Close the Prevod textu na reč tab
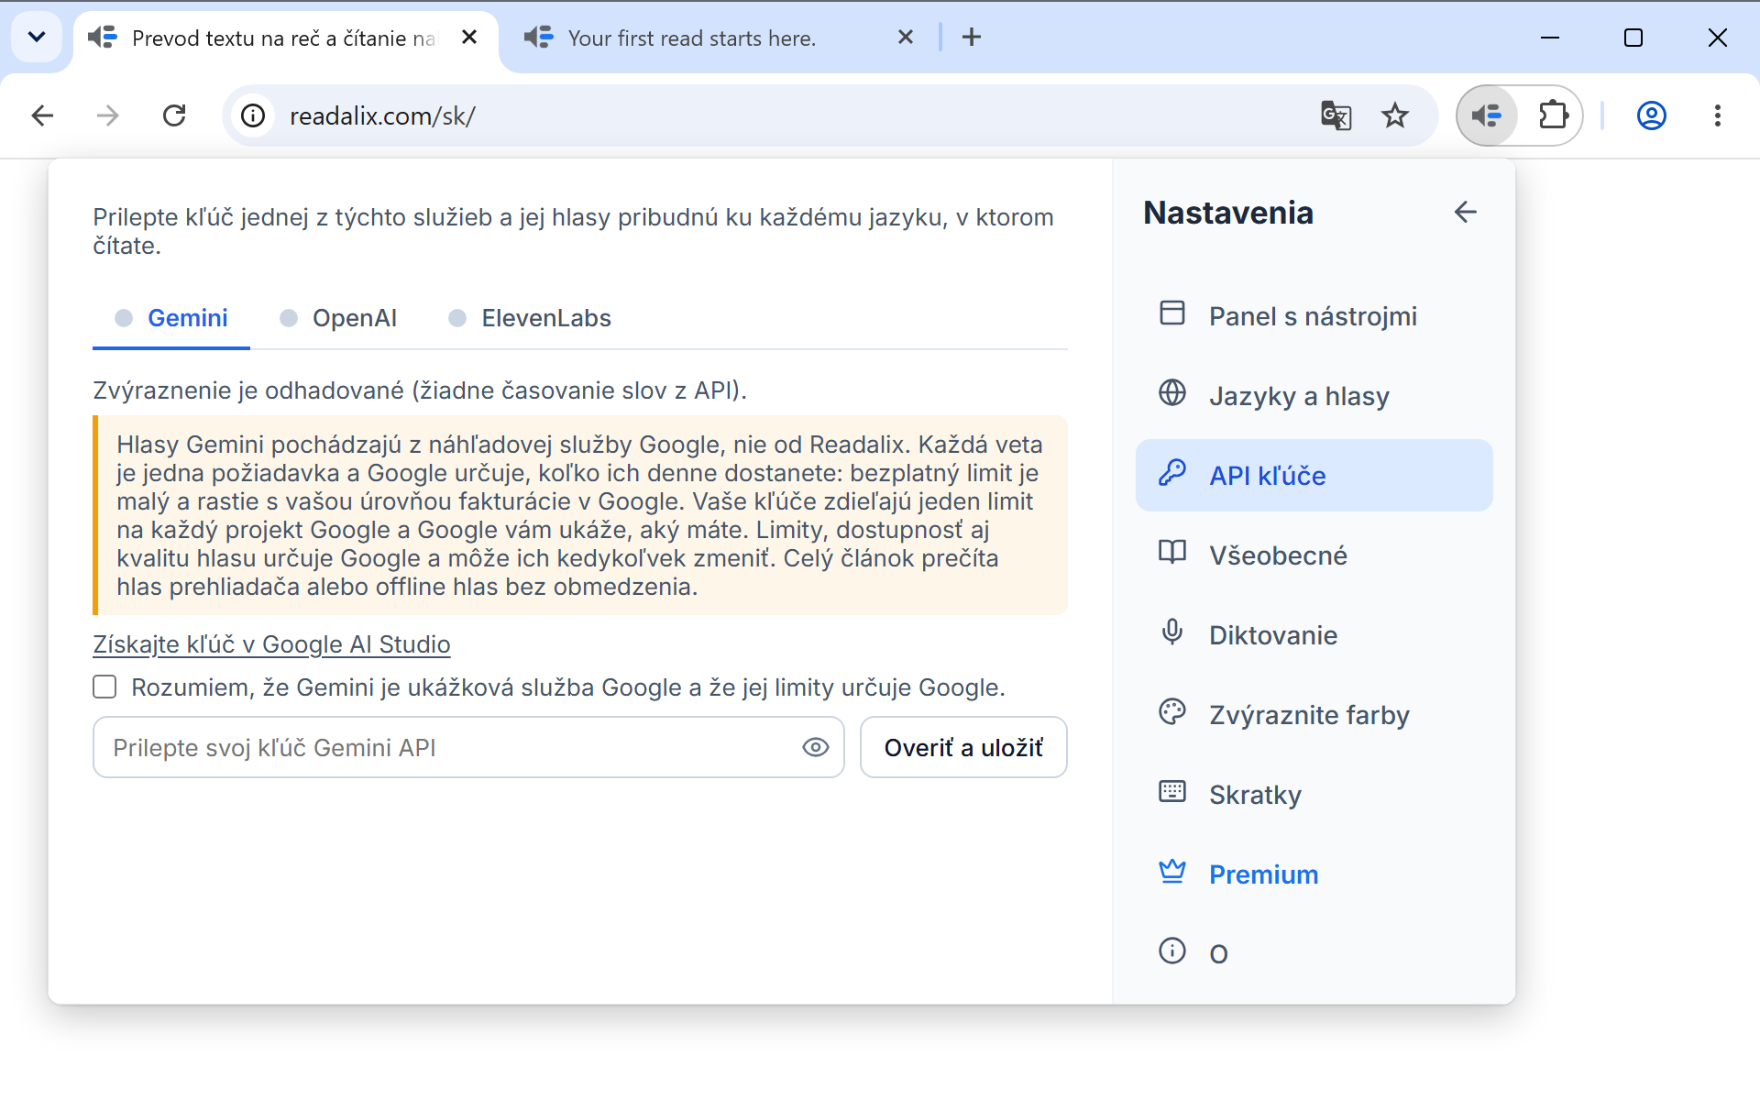Viewport: 1760px width, 1100px height. point(469,38)
